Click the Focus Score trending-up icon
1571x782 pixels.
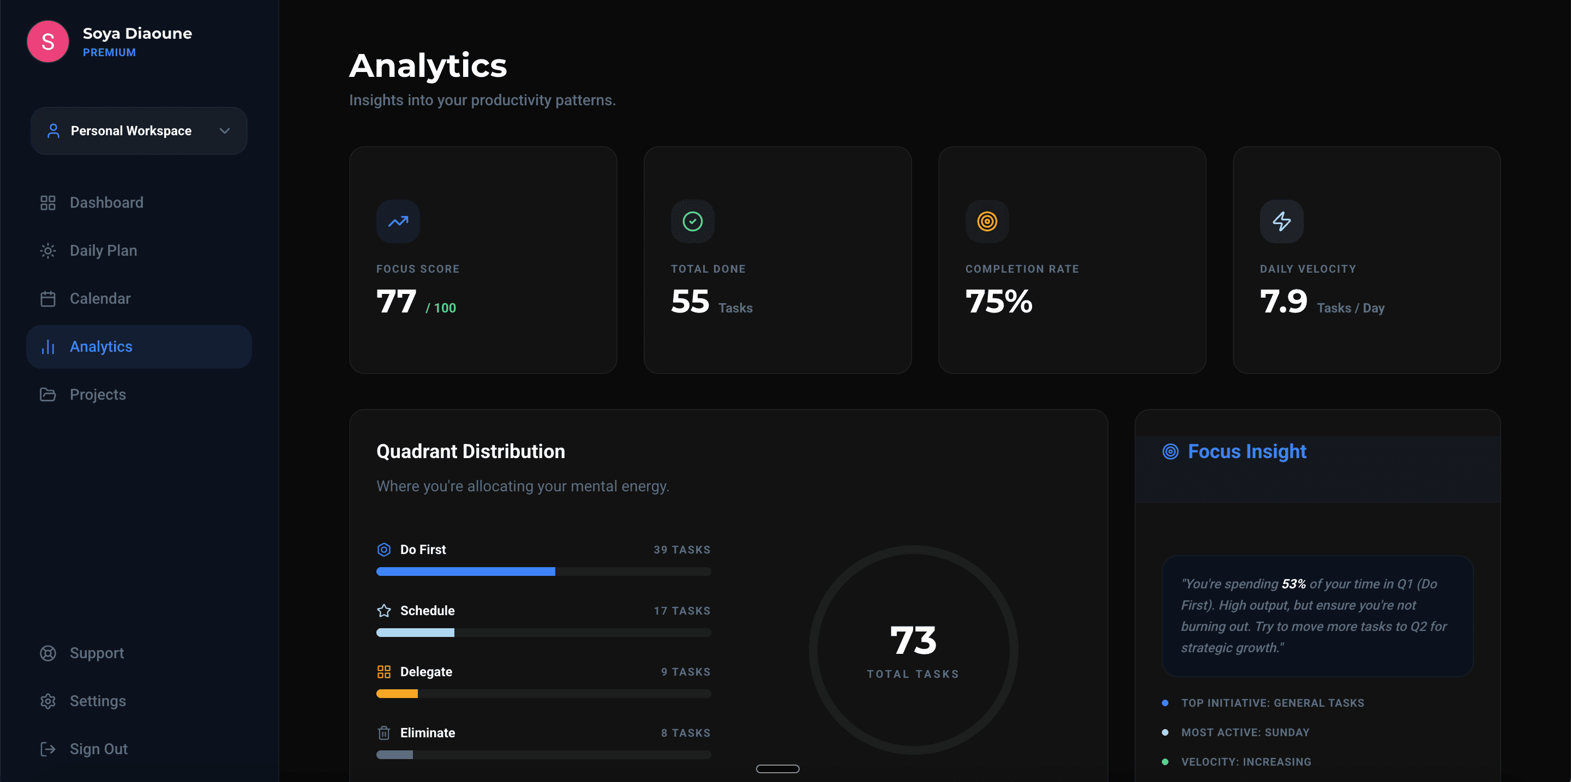point(398,221)
